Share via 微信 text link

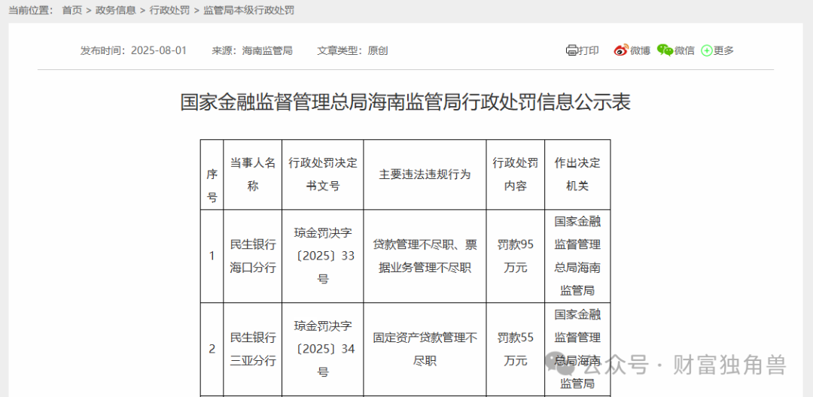684,50
